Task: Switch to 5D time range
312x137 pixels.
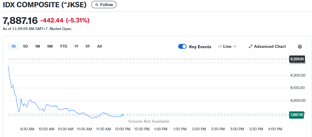Action: click(26, 46)
